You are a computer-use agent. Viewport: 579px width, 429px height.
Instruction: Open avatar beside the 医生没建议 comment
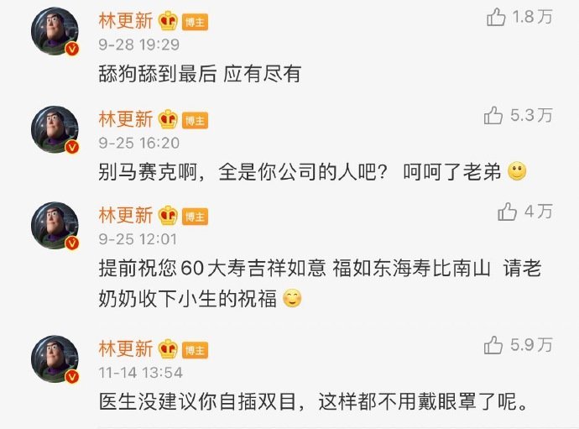(55, 359)
